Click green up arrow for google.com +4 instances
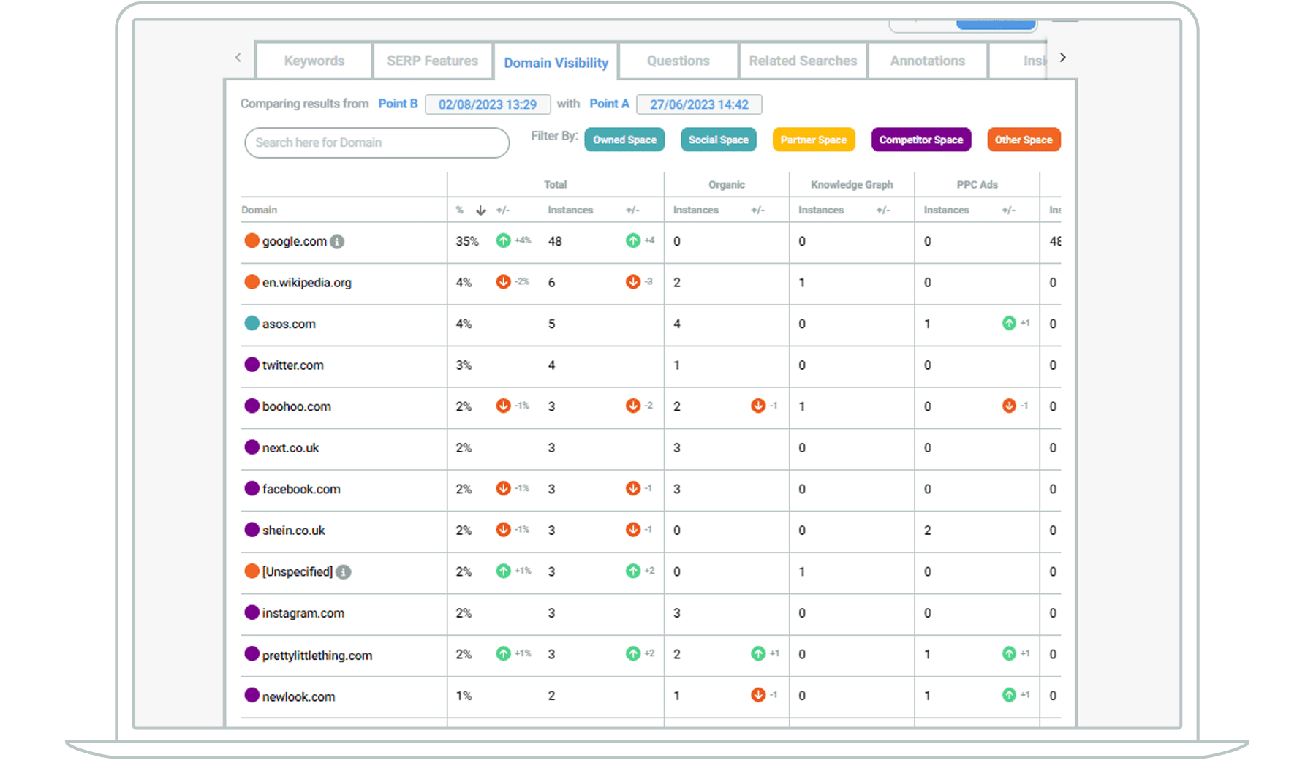 633,240
